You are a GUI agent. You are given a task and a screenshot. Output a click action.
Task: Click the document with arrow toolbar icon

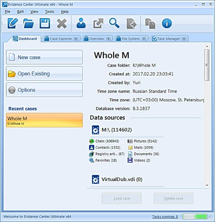point(132,24)
